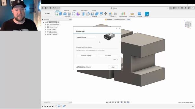Switch to the Surface tab
The image size is (195, 109).
tap(66, 11)
